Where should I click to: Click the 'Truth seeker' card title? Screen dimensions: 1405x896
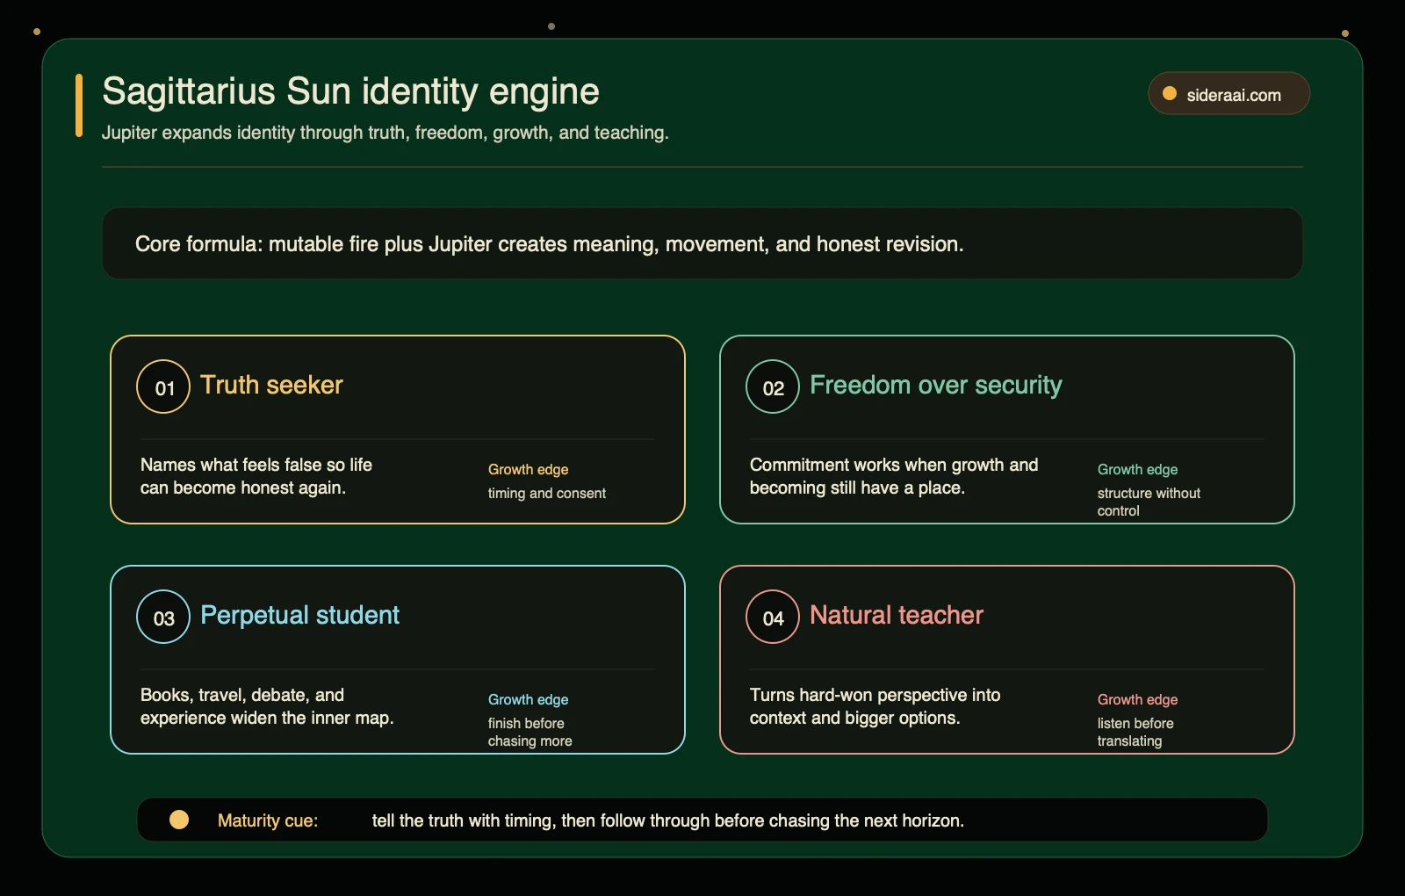(x=271, y=385)
